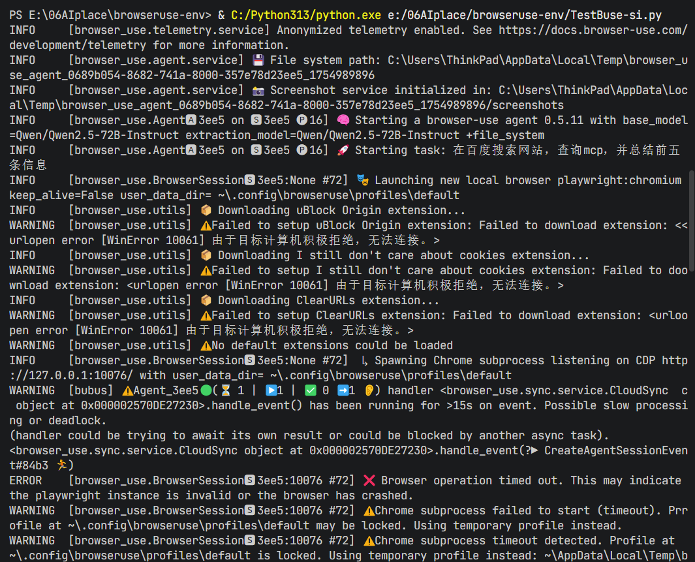The height and width of the screenshot is (562, 695).
Task: Click the floppy disk icon before File system path
Action: coord(258,60)
